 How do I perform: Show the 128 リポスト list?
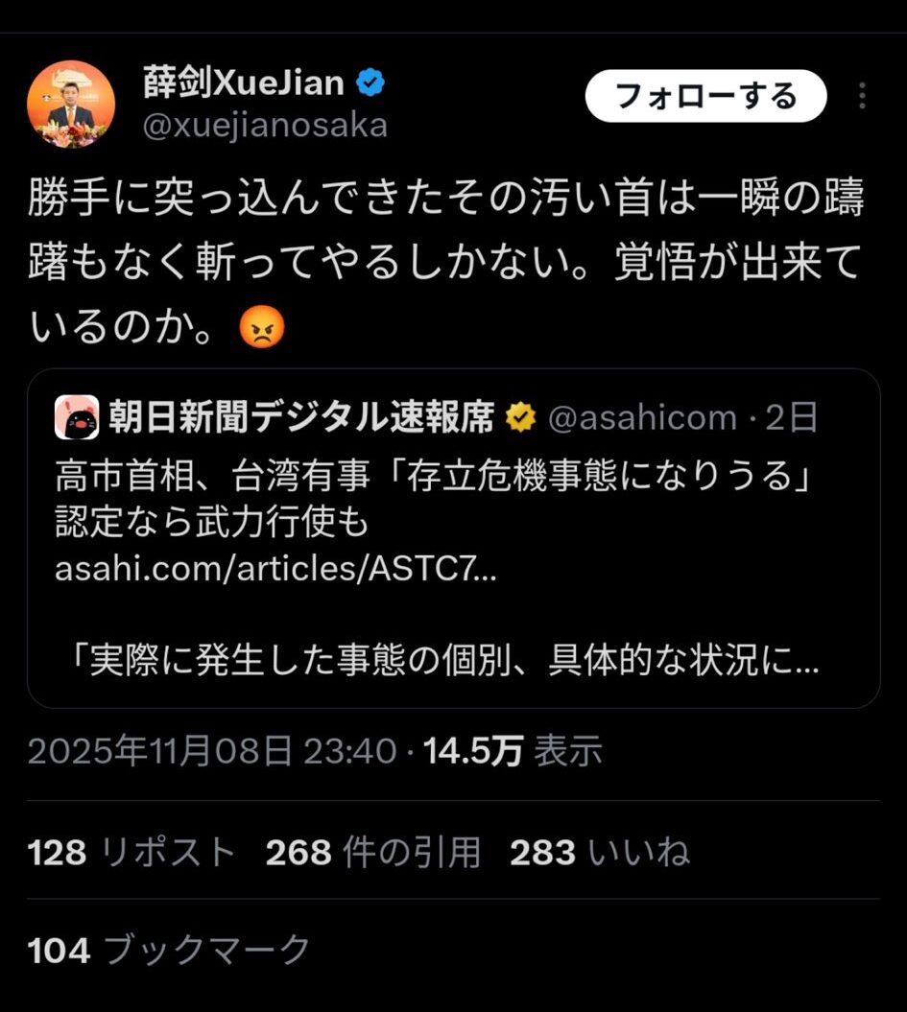click(x=131, y=852)
